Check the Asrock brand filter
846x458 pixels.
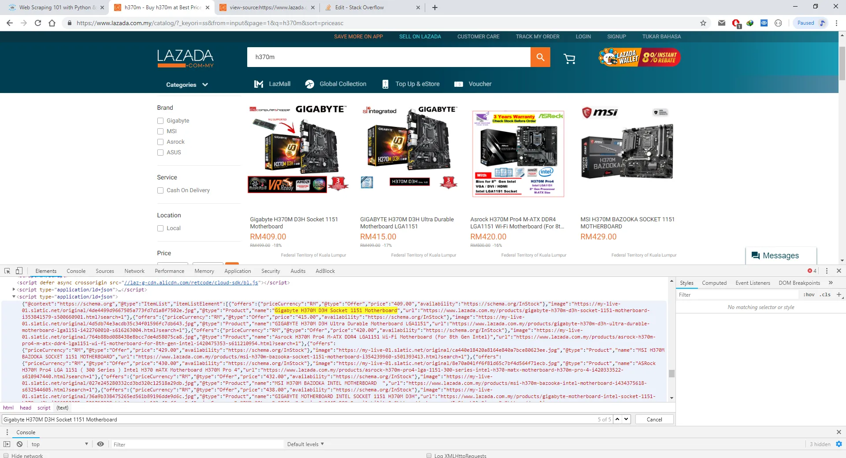[160, 142]
